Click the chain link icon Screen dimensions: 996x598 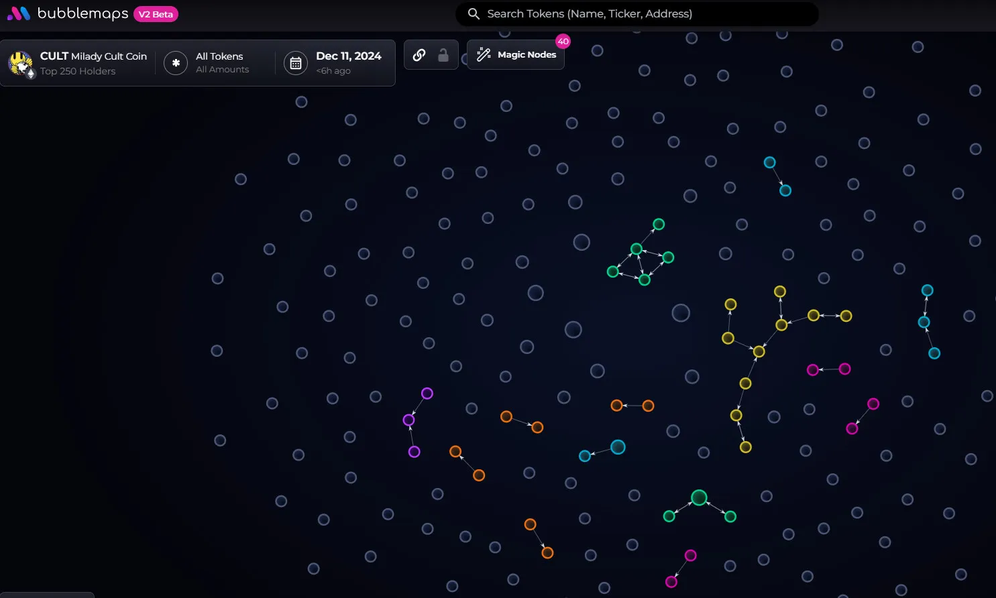[x=419, y=55]
